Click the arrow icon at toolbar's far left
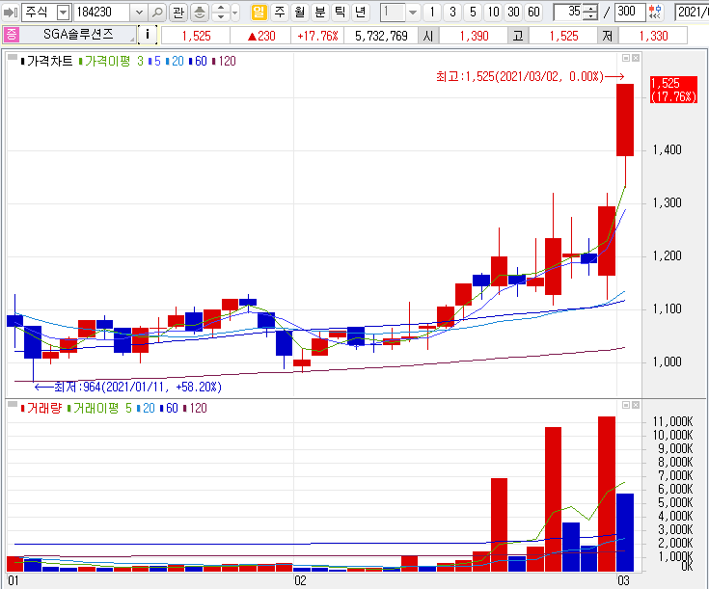The image size is (709, 589). point(10,13)
